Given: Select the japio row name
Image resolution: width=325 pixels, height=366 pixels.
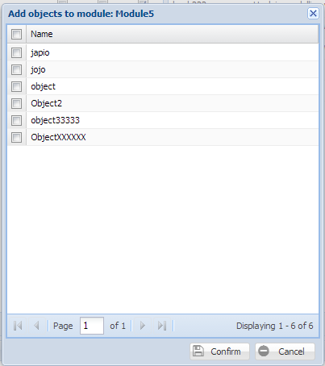Looking at the screenshot, I should [x=40, y=52].
